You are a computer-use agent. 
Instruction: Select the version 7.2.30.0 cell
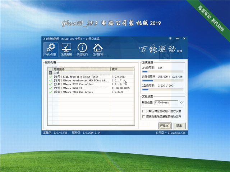[x=118, y=92]
